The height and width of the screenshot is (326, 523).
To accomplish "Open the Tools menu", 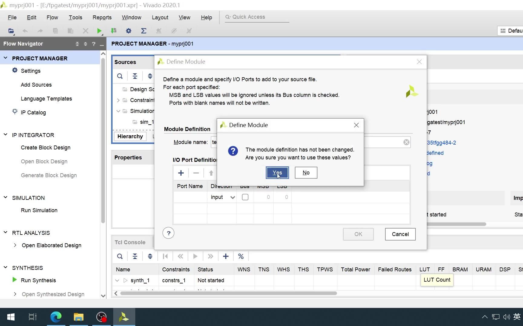I will click(75, 18).
